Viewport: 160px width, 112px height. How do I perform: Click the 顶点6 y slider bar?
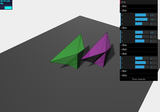[x=142, y=63]
